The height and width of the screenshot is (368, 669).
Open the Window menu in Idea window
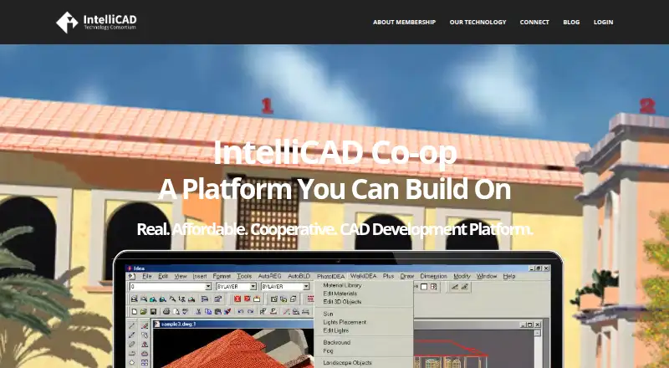[x=487, y=276]
